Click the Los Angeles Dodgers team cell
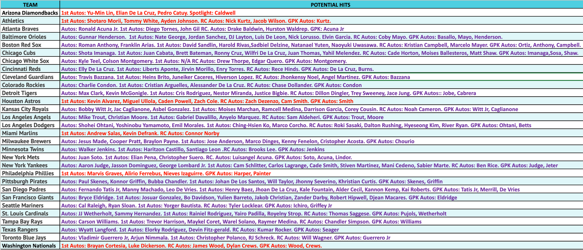The image size is (583, 250). tap(30, 125)
